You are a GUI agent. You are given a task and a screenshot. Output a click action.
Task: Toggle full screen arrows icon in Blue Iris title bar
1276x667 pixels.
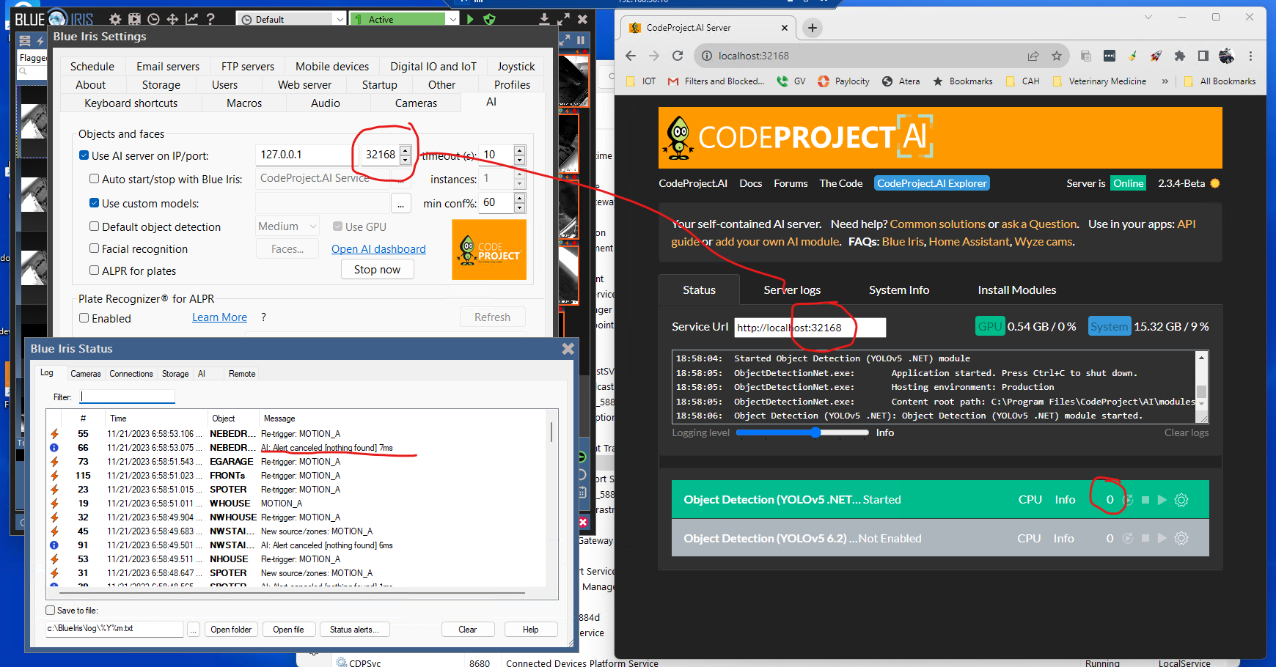[x=563, y=19]
